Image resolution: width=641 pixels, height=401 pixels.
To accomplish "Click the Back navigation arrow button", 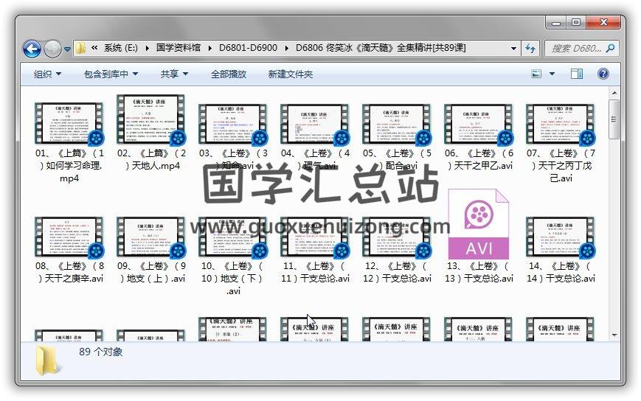I will (32, 49).
